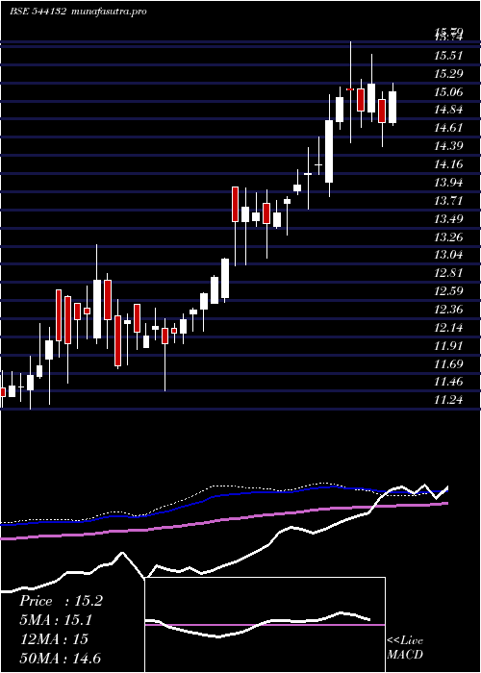Click the 50MA : 14.6 readout
481x673 pixels.
click(x=60, y=658)
